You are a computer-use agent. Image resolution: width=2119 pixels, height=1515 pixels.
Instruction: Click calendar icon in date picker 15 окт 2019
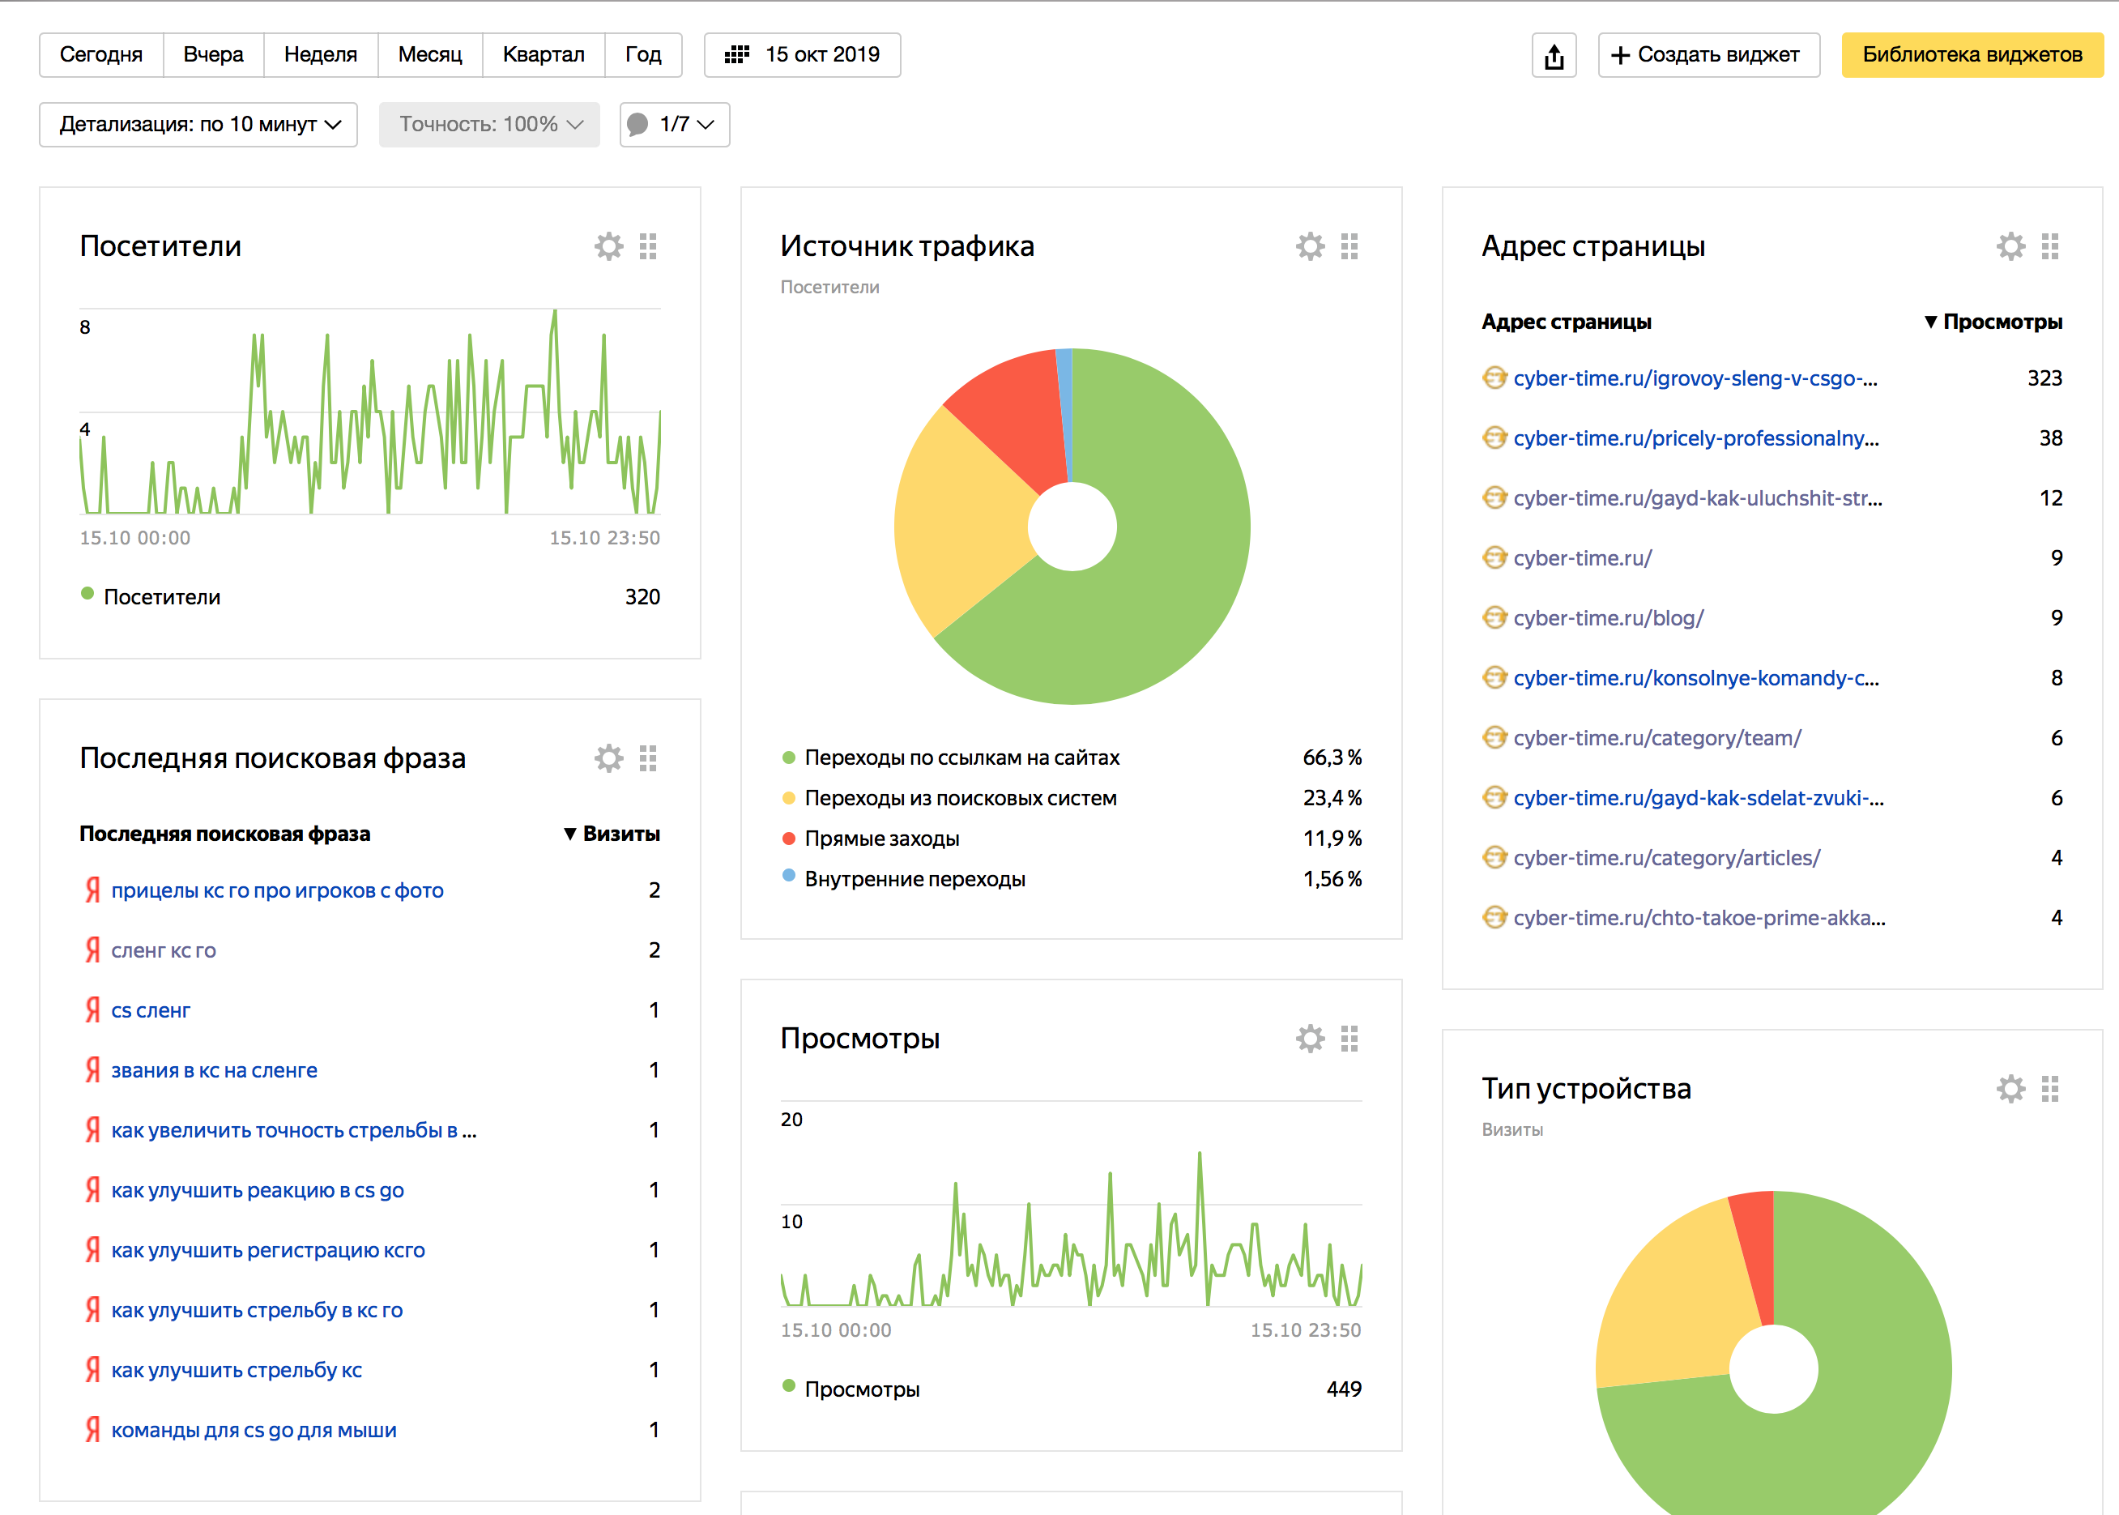[x=737, y=55]
